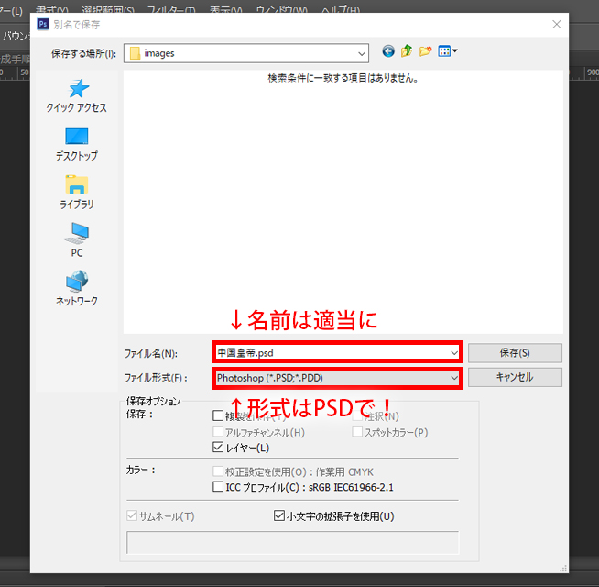Toggle the アルファチャンネル(H) checkbox
Screen dimensions: 599x587
click(218, 432)
